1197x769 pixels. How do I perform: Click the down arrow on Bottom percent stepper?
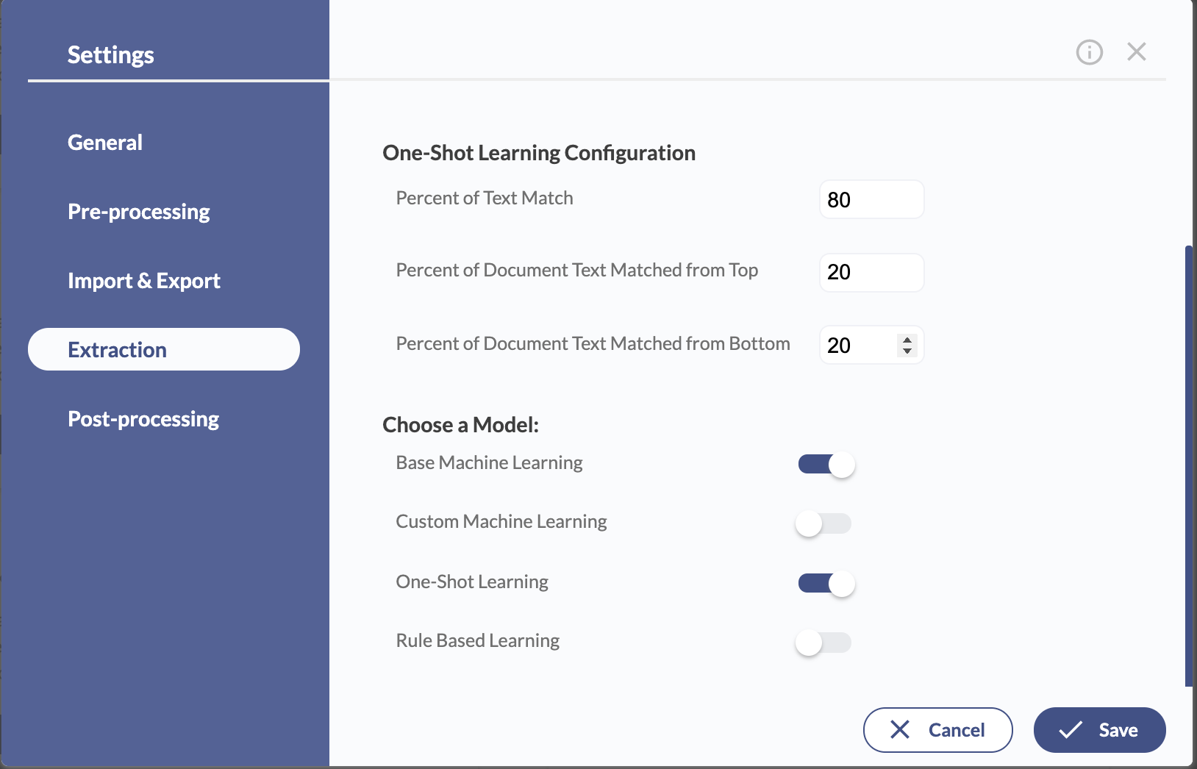point(907,351)
